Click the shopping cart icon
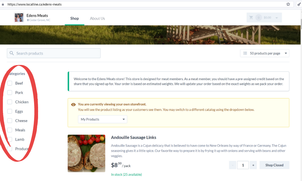The width and height of the screenshot is (302, 181). pos(251,17)
